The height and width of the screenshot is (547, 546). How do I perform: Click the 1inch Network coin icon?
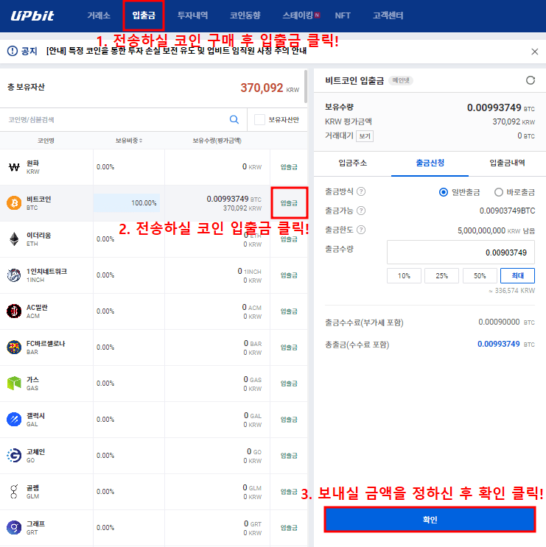click(13, 275)
